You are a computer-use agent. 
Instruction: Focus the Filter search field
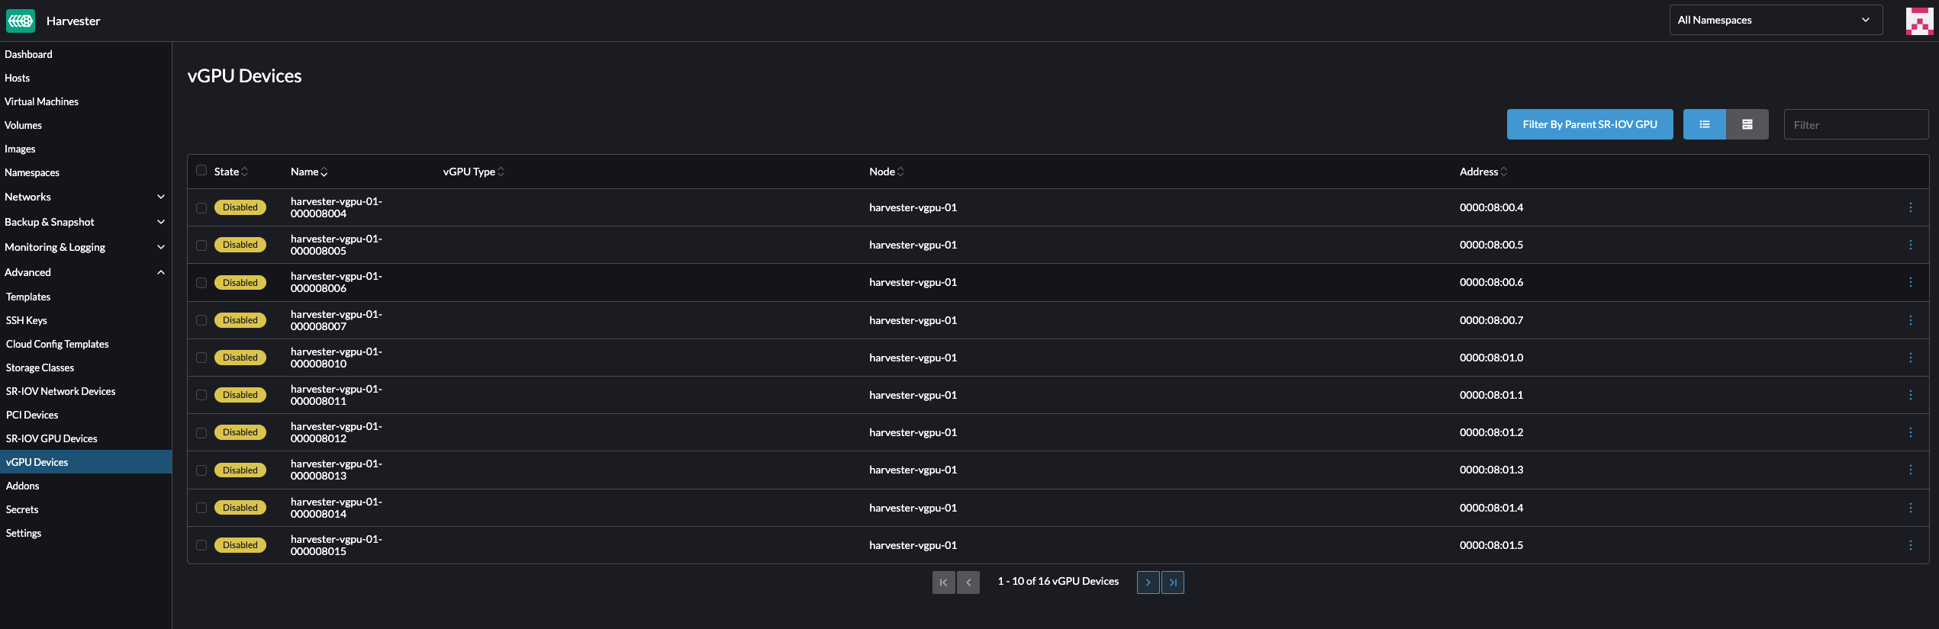coord(1855,125)
